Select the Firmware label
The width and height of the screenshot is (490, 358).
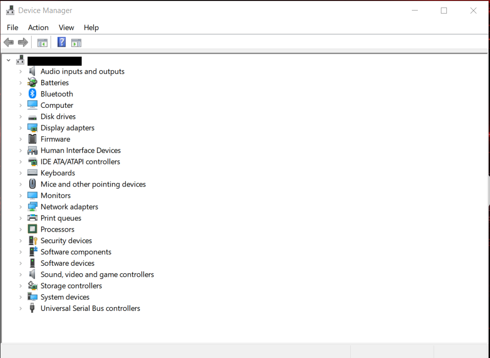pyautogui.click(x=55, y=139)
